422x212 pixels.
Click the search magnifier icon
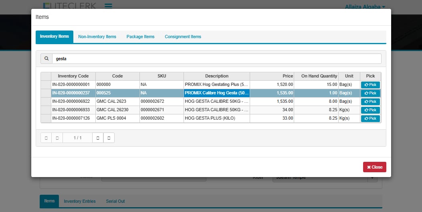46,59
